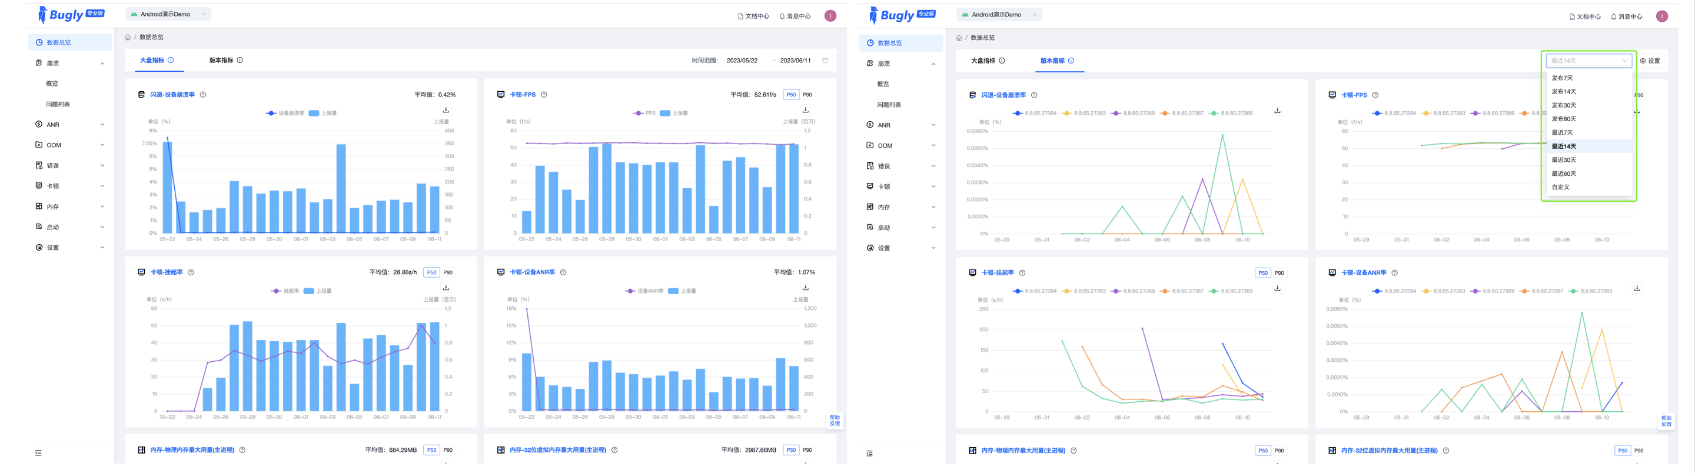This screenshot has width=1695, height=473.
Task: Click end date 2023/06/11 field in left screenshot
Action: point(795,61)
